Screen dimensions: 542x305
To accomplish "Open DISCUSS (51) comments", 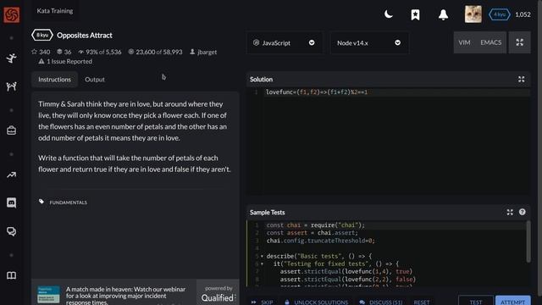I will [x=380, y=302].
